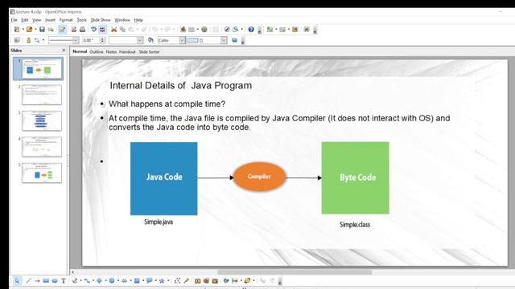Open the Window menu
The width and height of the screenshot is (515, 289).
[122, 20]
